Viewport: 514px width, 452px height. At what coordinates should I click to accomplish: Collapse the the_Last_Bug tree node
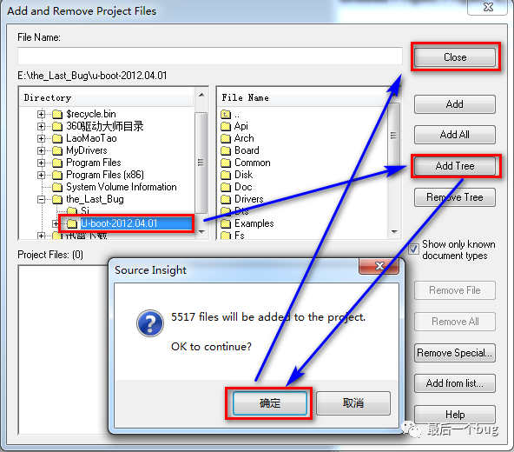point(41,199)
